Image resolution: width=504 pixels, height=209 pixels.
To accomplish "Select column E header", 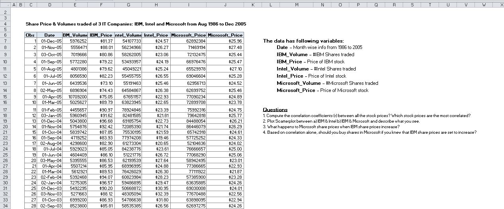I will [75, 5].
